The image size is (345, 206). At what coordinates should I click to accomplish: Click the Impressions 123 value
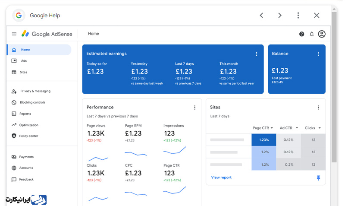pos(169,133)
